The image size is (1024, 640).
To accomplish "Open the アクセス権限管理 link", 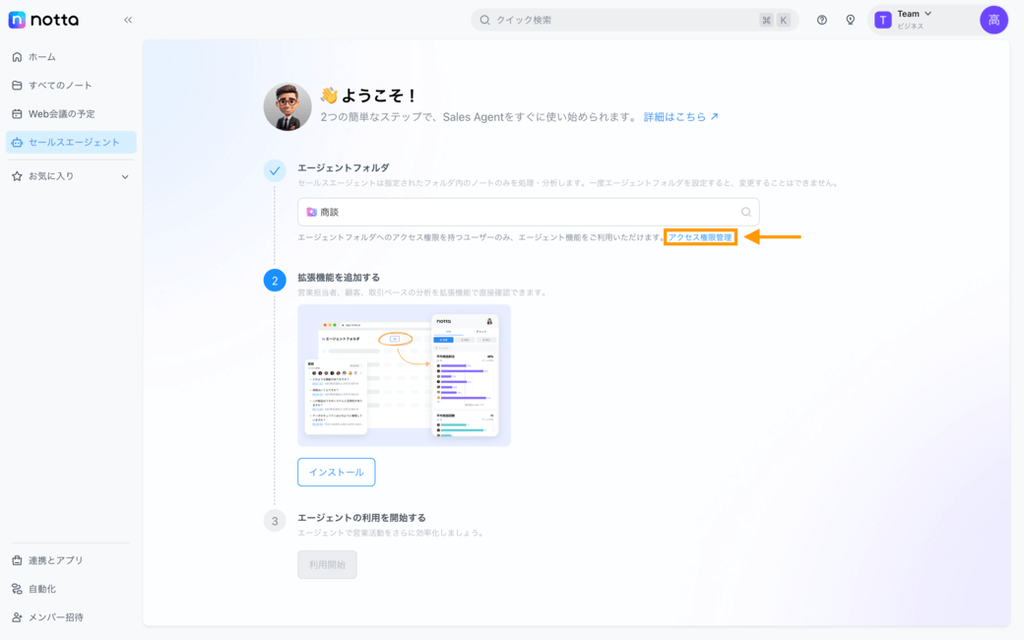I will click(700, 237).
